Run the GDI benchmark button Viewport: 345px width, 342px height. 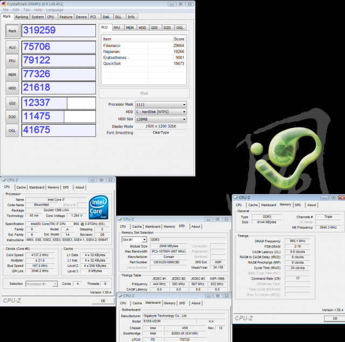coord(12,103)
